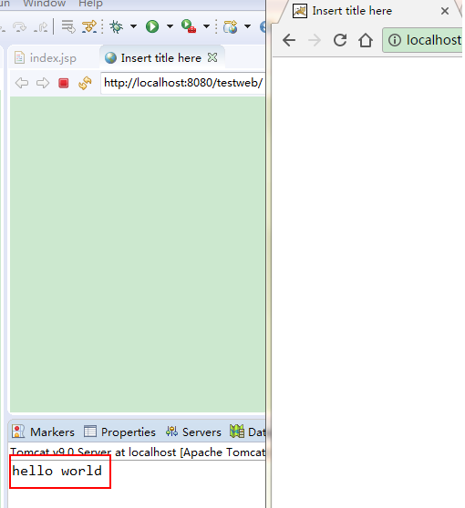Image resolution: width=465 pixels, height=508 pixels.
Task: Click the Chrome Forward arrow button
Action: point(315,40)
